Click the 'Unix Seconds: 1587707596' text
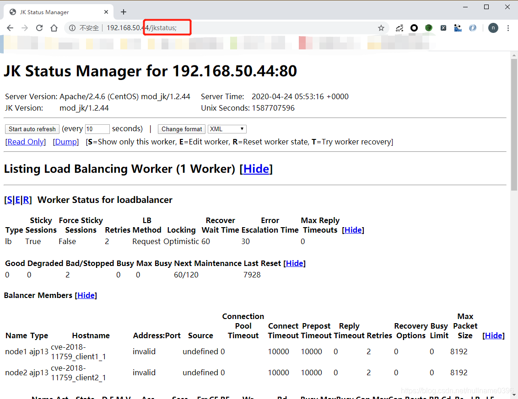518x399 pixels. tap(248, 108)
